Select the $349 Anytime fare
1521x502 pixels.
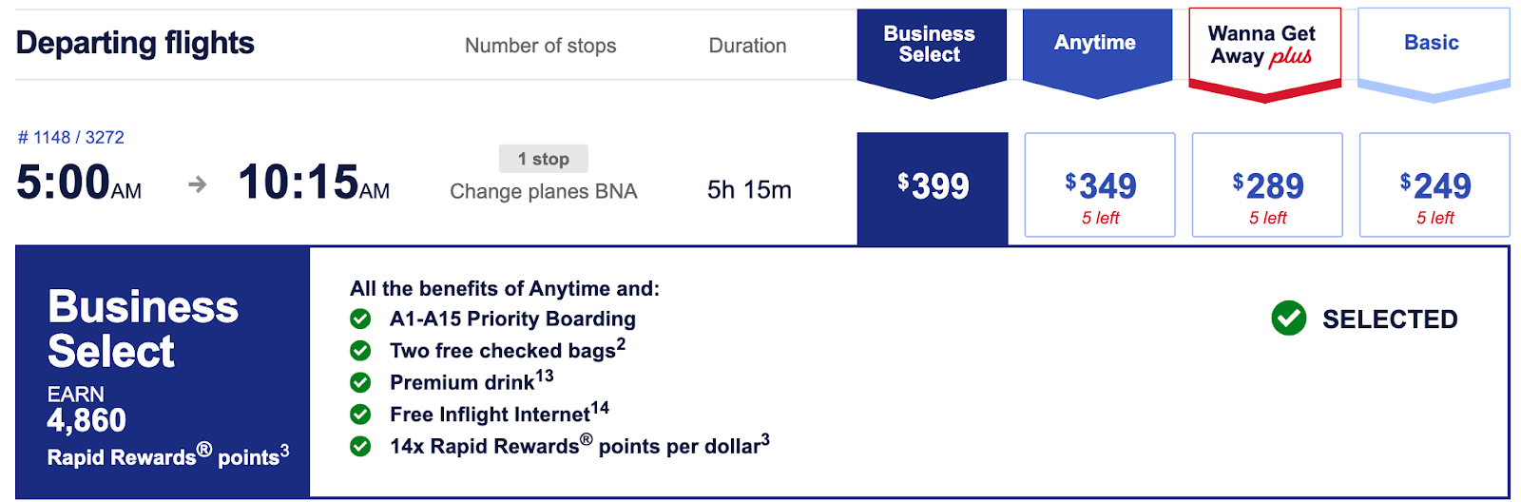(x=1100, y=185)
